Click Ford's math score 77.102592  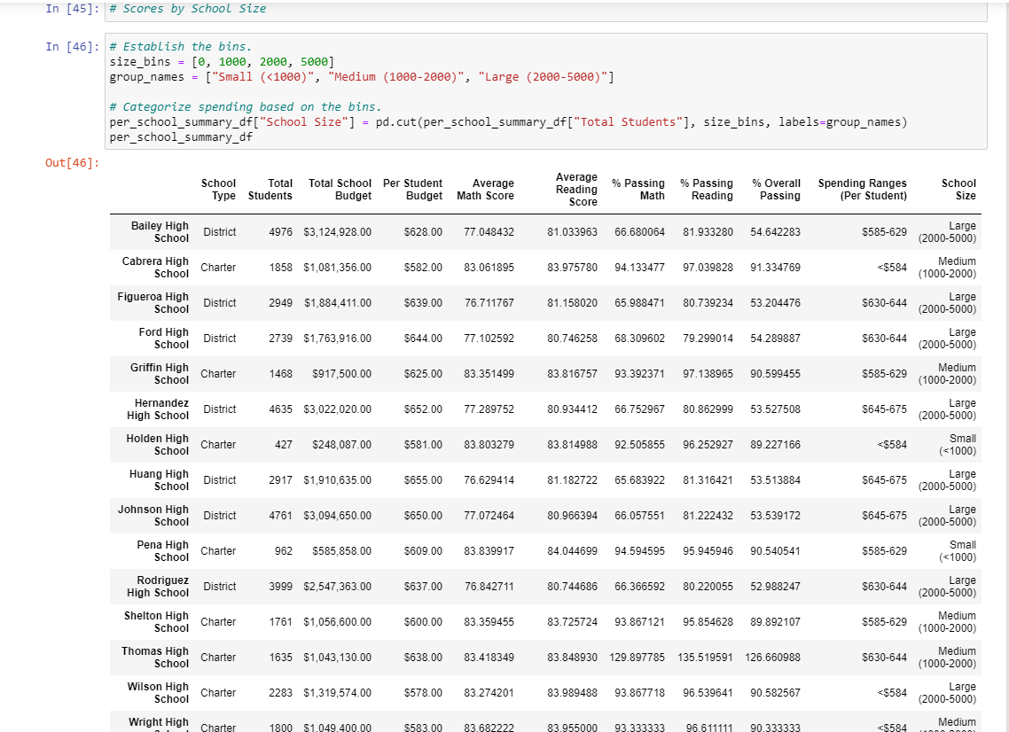(x=489, y=339)
